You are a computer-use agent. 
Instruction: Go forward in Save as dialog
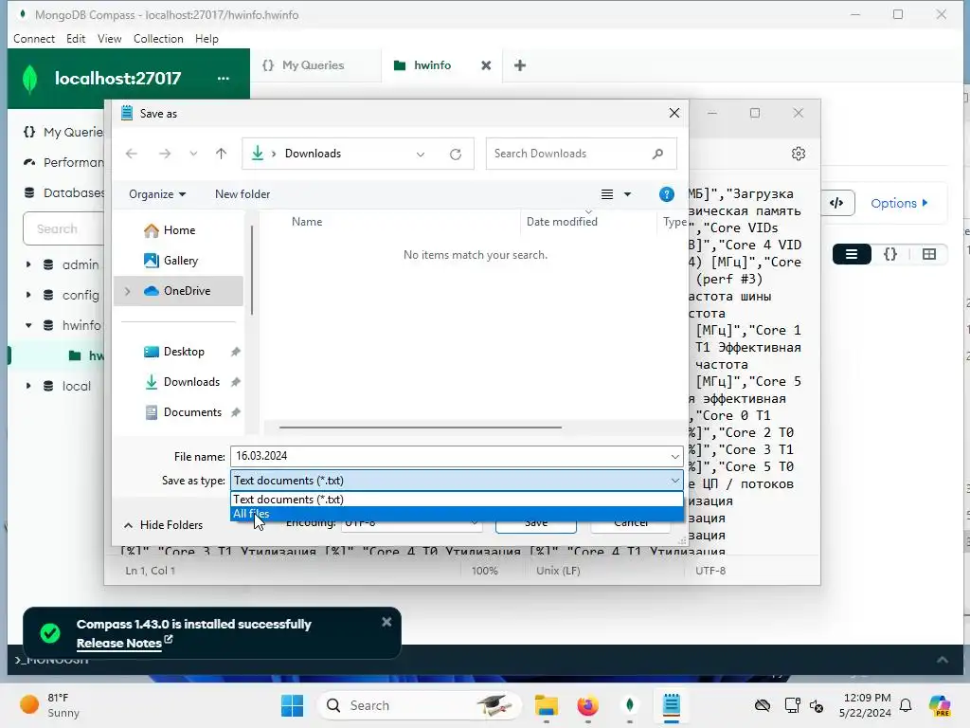coord(165,154)
